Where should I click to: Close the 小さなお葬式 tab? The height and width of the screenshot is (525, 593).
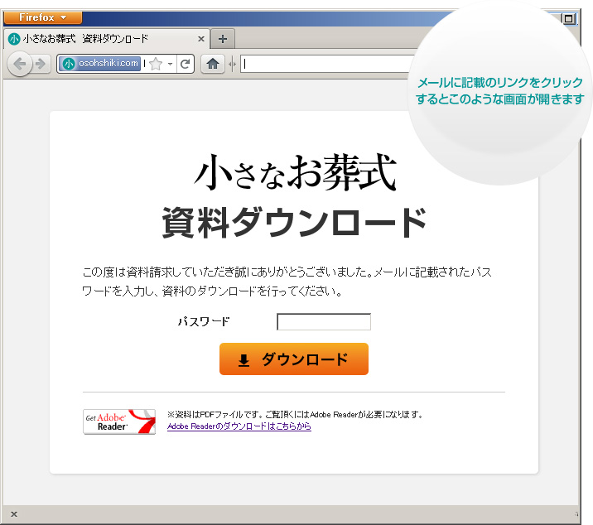click(x=201, y=39)
